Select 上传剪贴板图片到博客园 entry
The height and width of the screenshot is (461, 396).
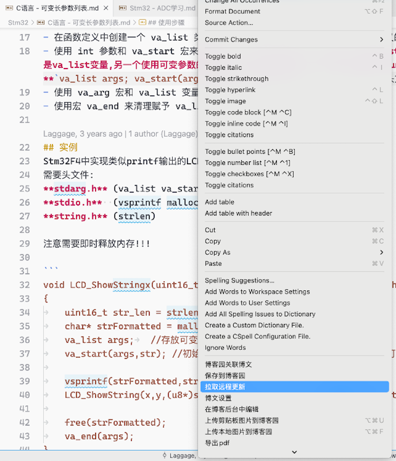click(x=294, y=421)
